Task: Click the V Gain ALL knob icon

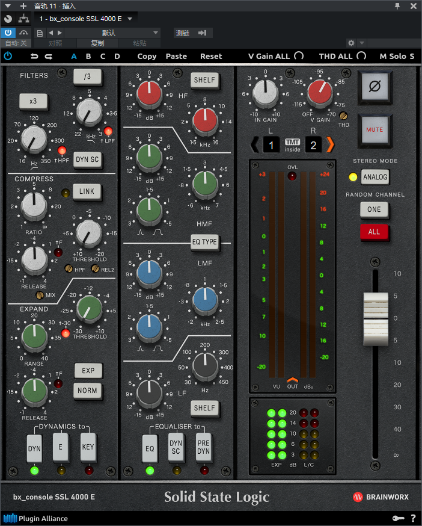Action: [x=299, y=56]
